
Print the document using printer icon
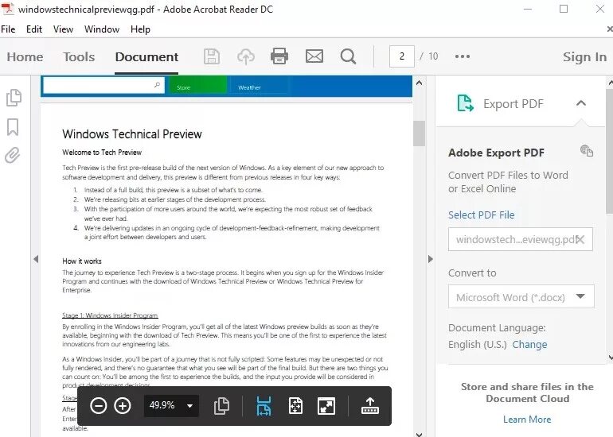(279, 56)
